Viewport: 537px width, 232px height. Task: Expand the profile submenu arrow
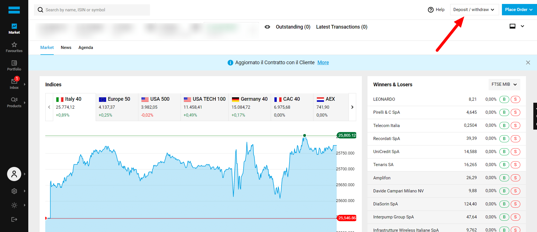click(x=25, y=174)
